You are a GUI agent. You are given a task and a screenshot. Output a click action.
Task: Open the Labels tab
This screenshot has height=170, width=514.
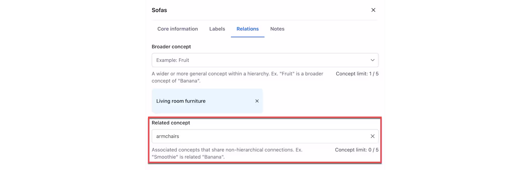[x=217, y=29]
